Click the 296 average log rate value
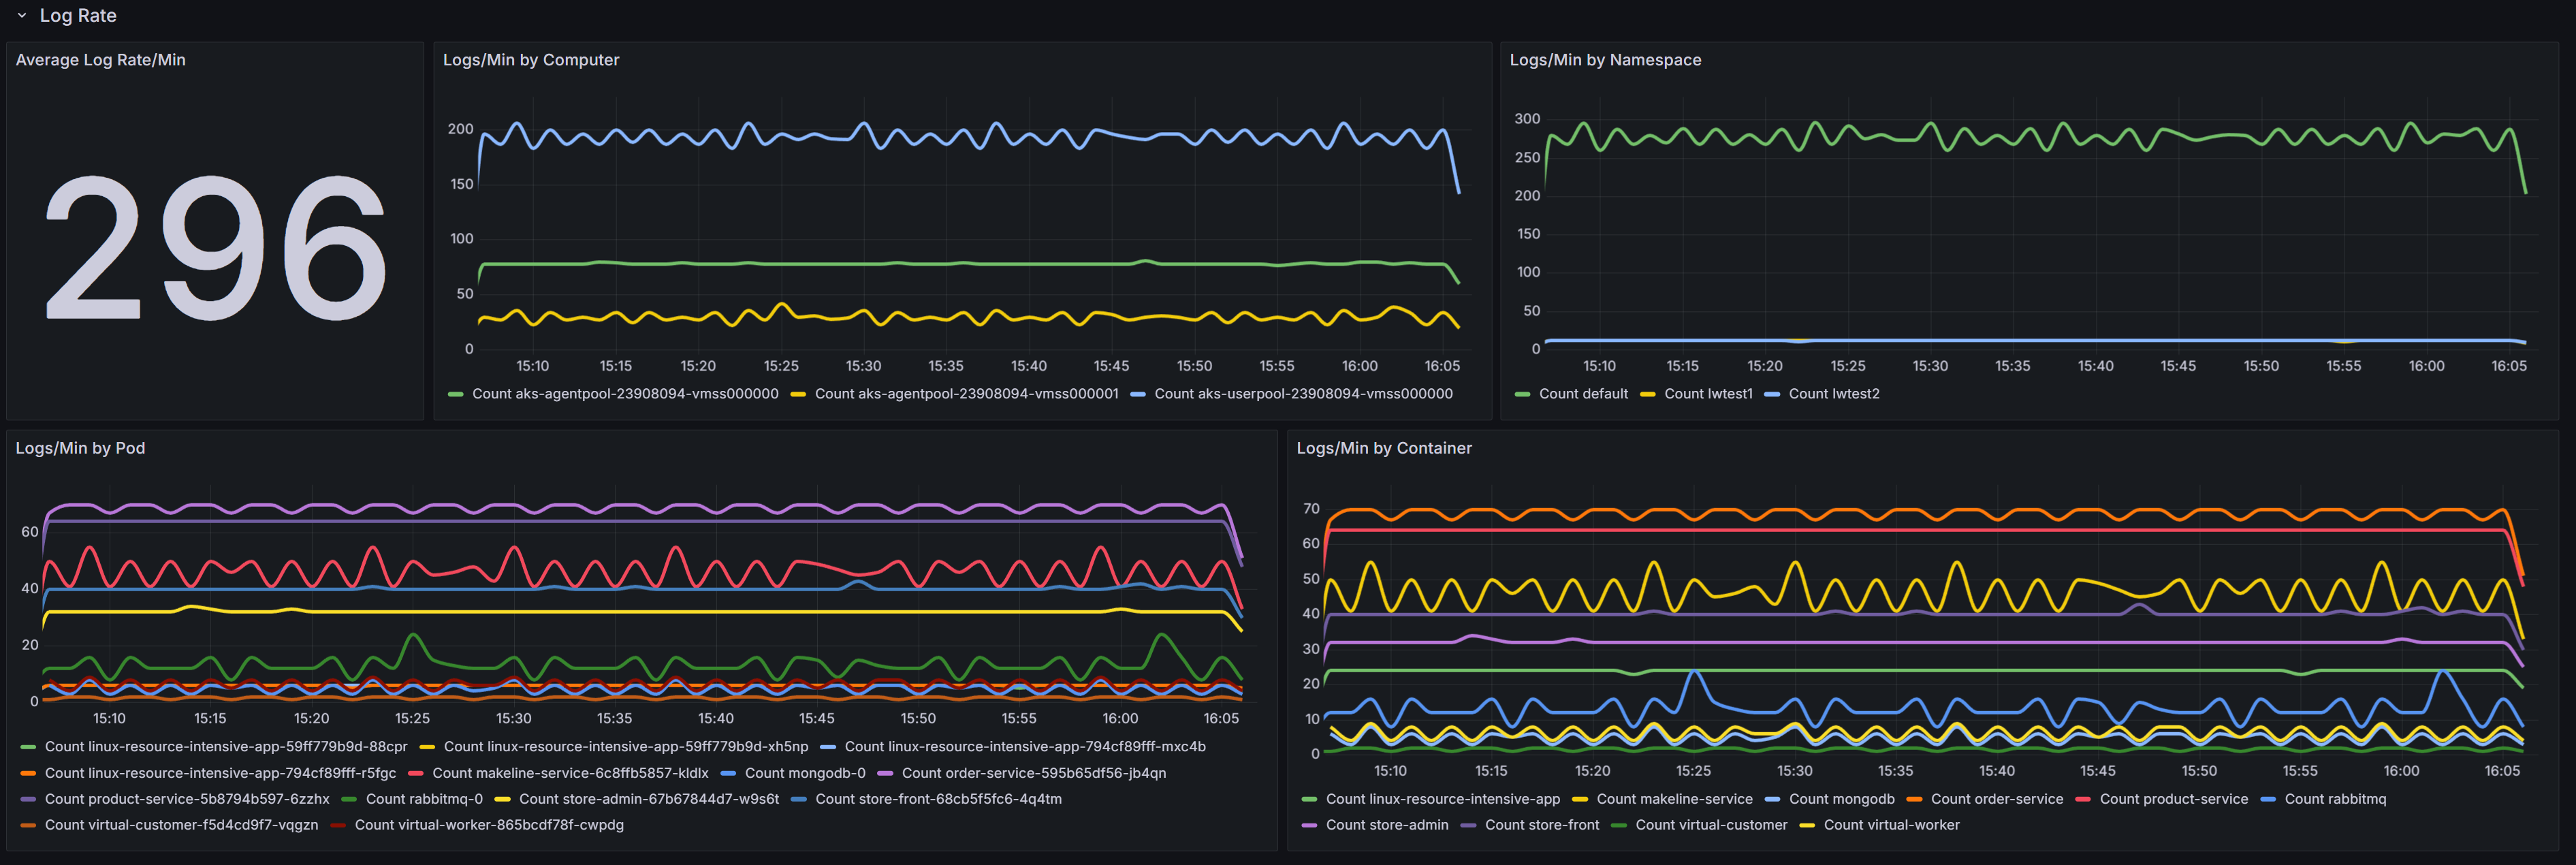 tap(215, 247)
